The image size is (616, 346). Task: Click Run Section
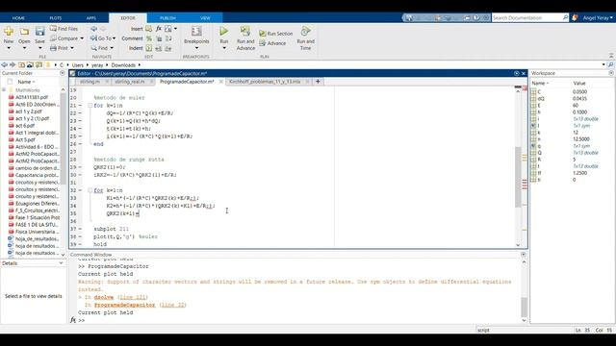[276, 34]
